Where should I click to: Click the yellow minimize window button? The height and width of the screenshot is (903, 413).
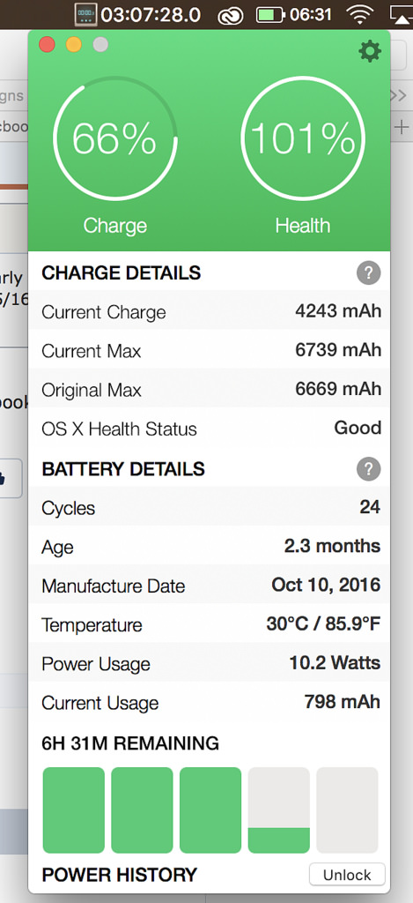(74, 44)
